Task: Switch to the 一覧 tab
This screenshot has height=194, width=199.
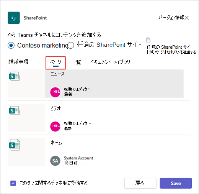Action: pyautogui.click(x=76, y=62)
